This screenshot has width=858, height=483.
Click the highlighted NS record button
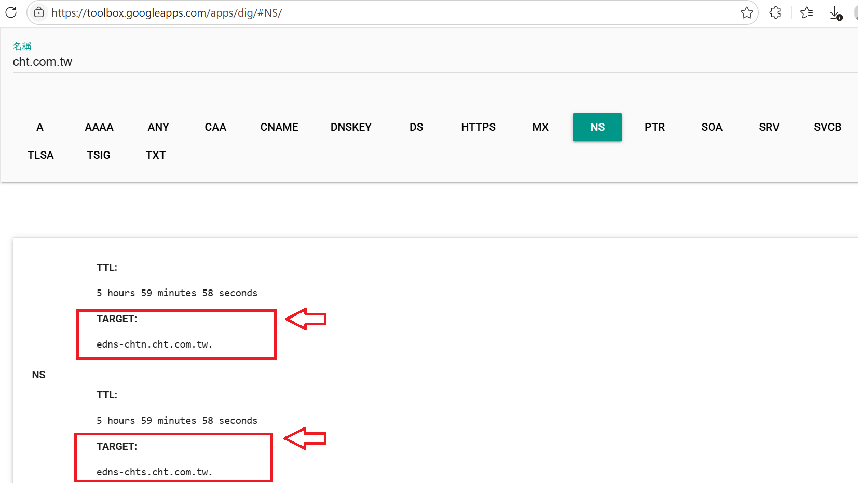point(597,127)
